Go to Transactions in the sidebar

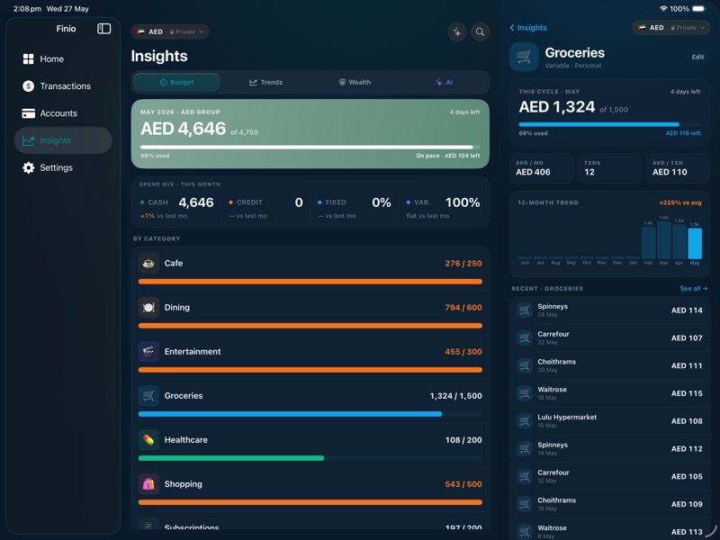(x=63, y=85)
